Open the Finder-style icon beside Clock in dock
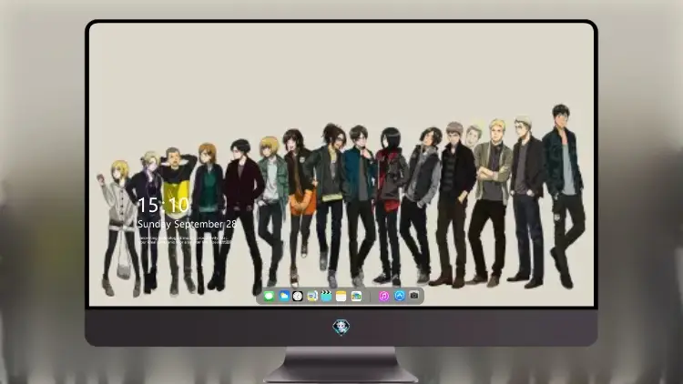Image resolution: width=683 pixels, height=384 pixels. coord(312,296)
